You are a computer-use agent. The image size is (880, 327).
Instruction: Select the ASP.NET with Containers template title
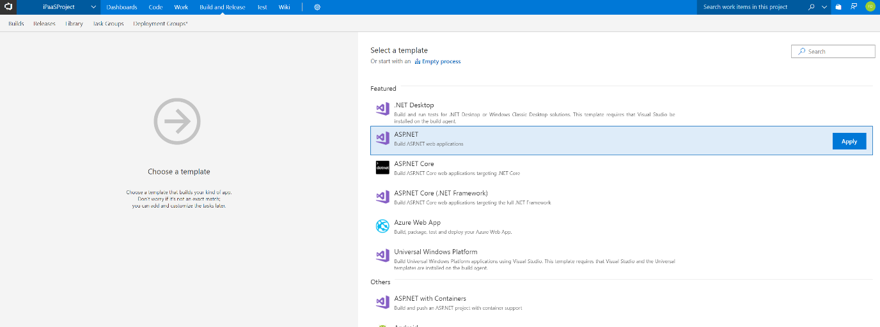pyautogui.click(x=430, y=298)
